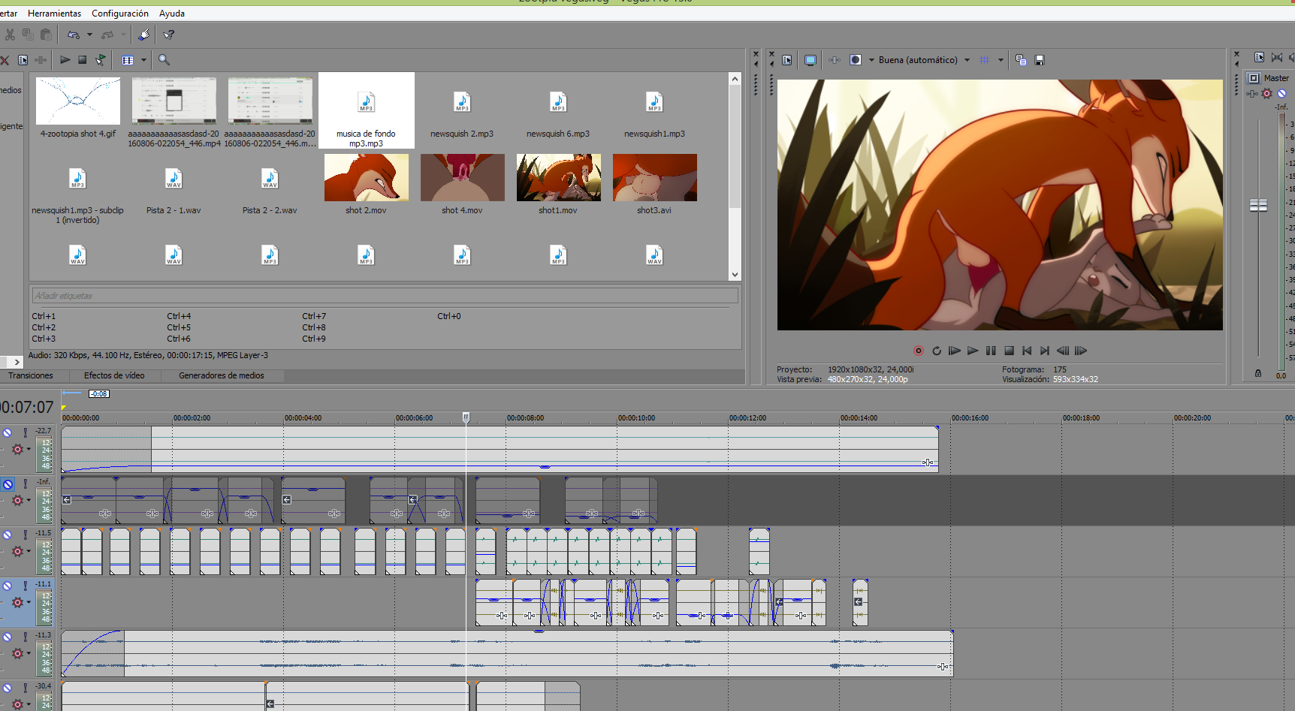Toggle auto preview flag icon
Screen dimensions: 1295x711
click(101, 60)
